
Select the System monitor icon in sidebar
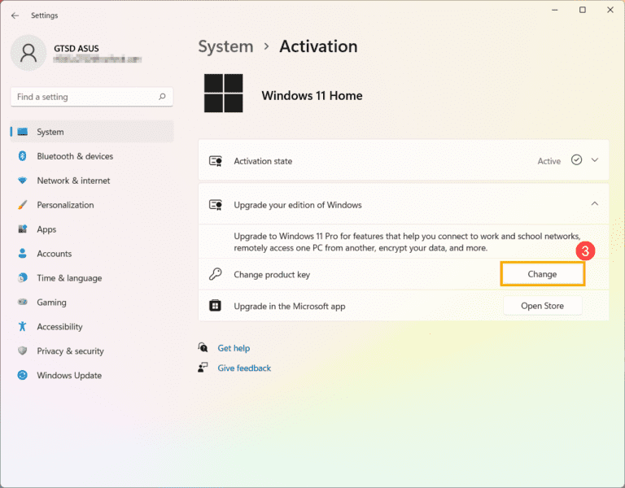23,132
